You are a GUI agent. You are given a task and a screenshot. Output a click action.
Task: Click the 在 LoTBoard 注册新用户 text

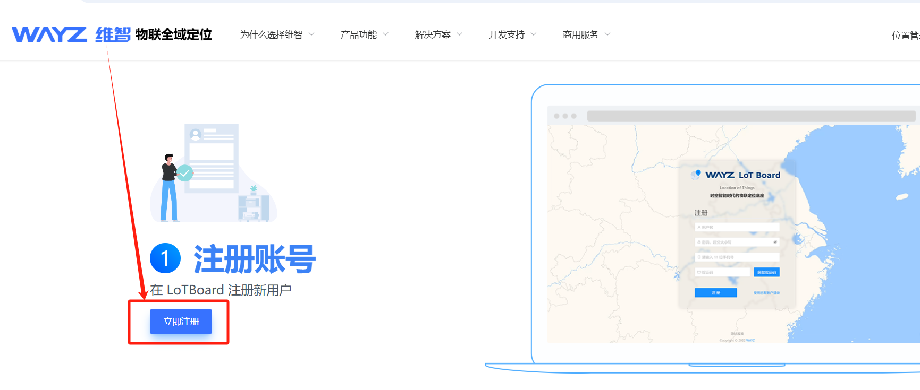pyautogui.click(x=221, y=290)
